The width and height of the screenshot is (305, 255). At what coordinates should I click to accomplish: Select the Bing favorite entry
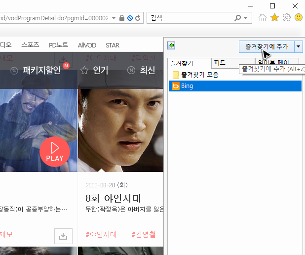(x=235, y=86)
